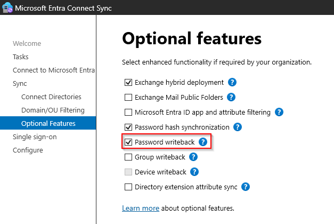Screen dimensions: 334x224
Task: Toggle Password hash synchronization checkbox
Action: pyautogui.click(x=128, y=127)
